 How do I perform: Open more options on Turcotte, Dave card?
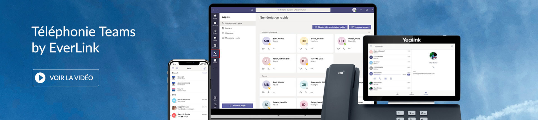point(312,69)
